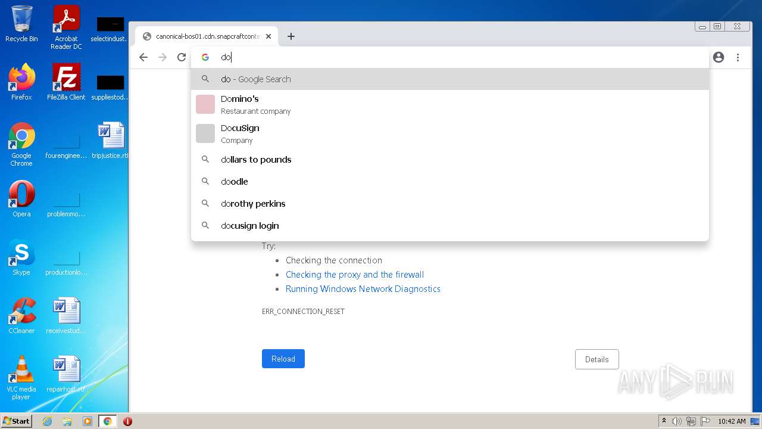Open the suppliestod desktop file
Viewport: 762px width, 429px height.
point(110,88)
